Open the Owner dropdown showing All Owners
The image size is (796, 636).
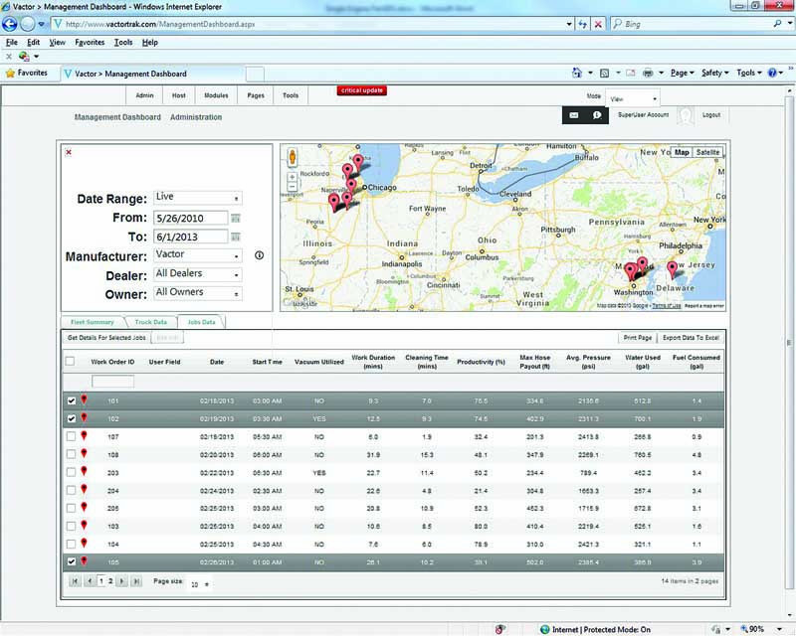coord(198,293)
